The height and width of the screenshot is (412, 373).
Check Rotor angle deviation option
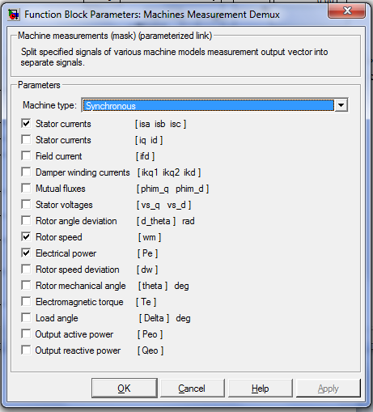(26, 221)
